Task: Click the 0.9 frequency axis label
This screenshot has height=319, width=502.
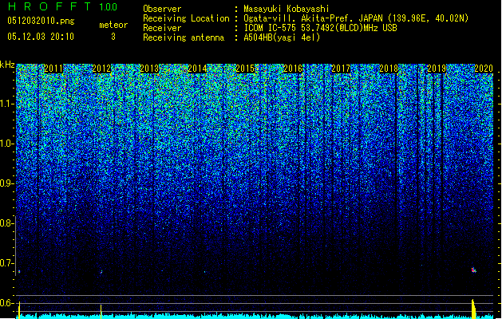Action: pos(7,183)
